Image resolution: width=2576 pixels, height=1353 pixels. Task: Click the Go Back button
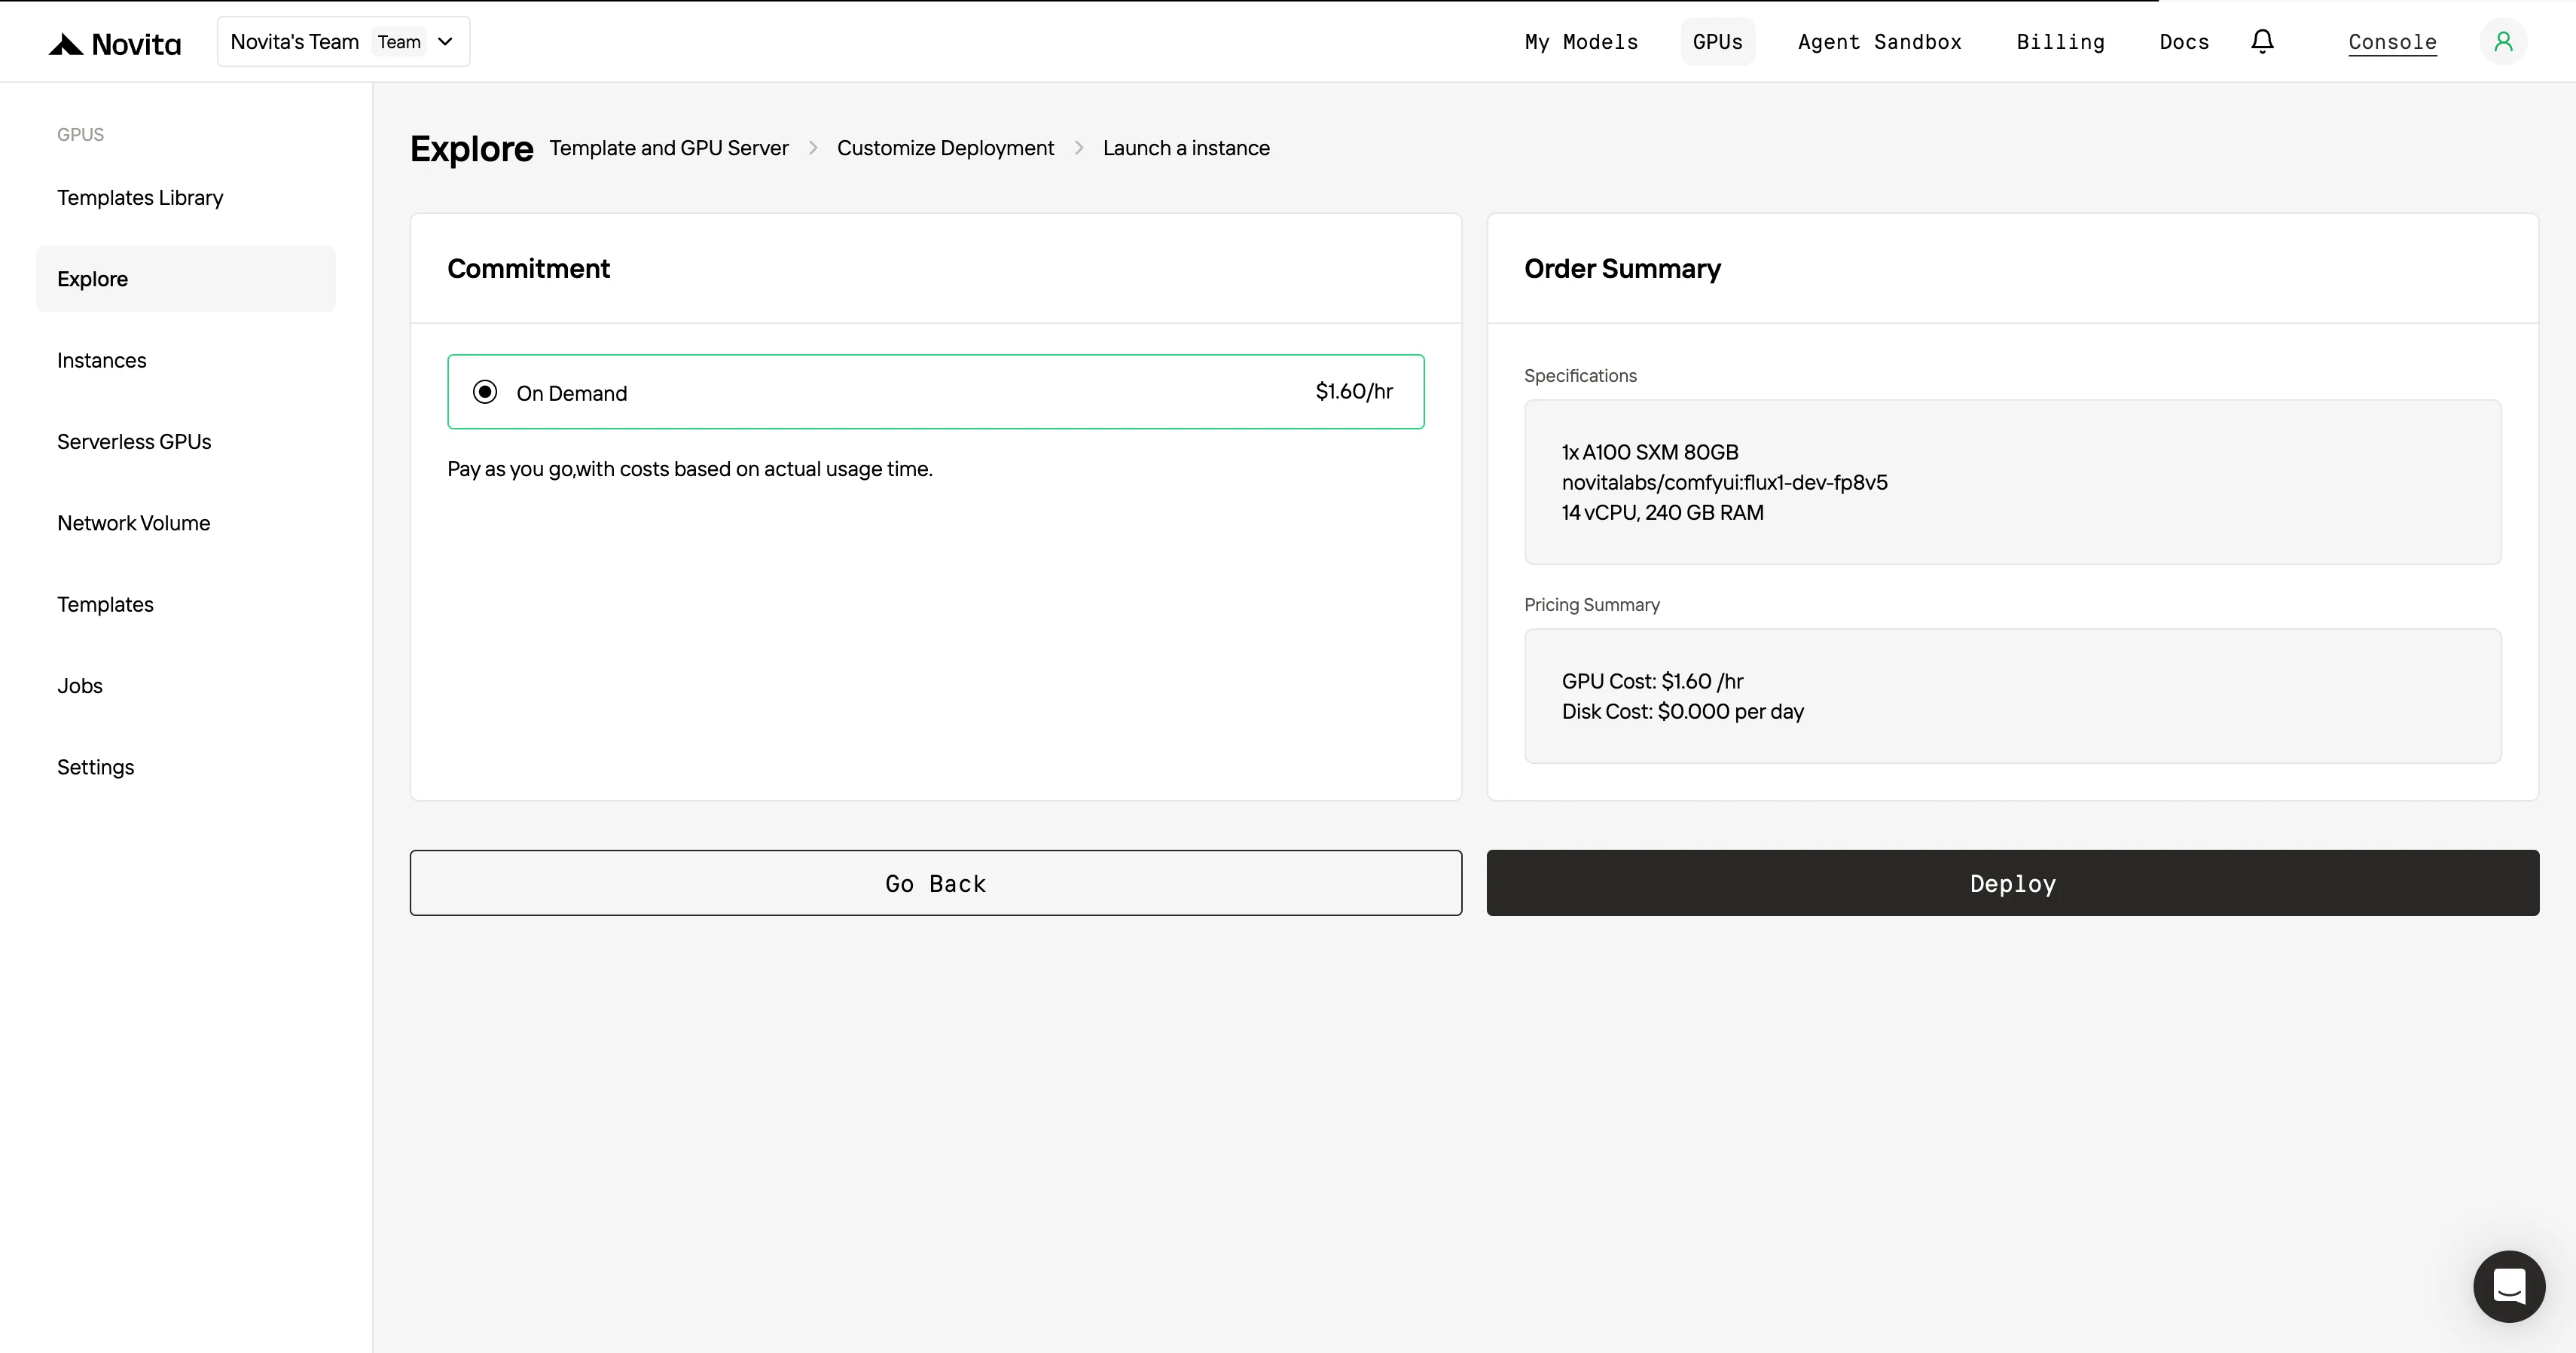click(x=935, y=883)
